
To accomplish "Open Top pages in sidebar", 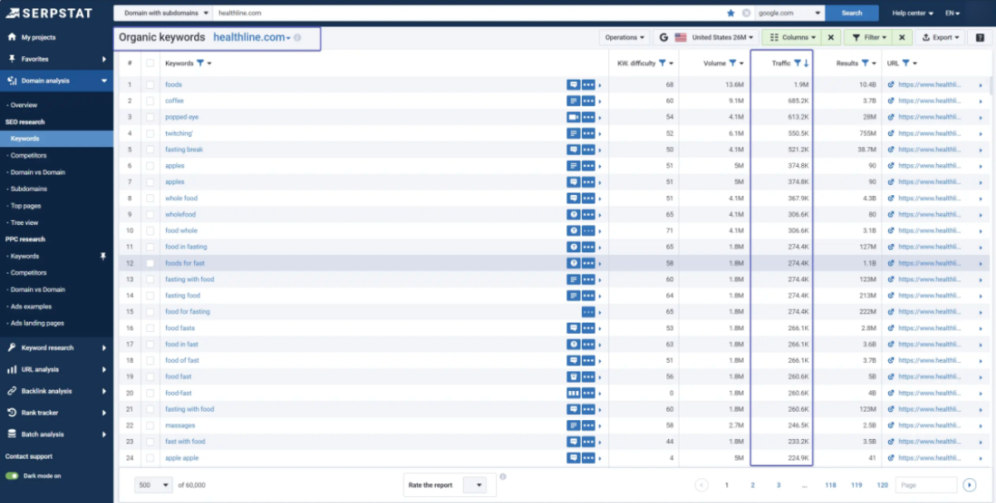I will tap(26, 206).
